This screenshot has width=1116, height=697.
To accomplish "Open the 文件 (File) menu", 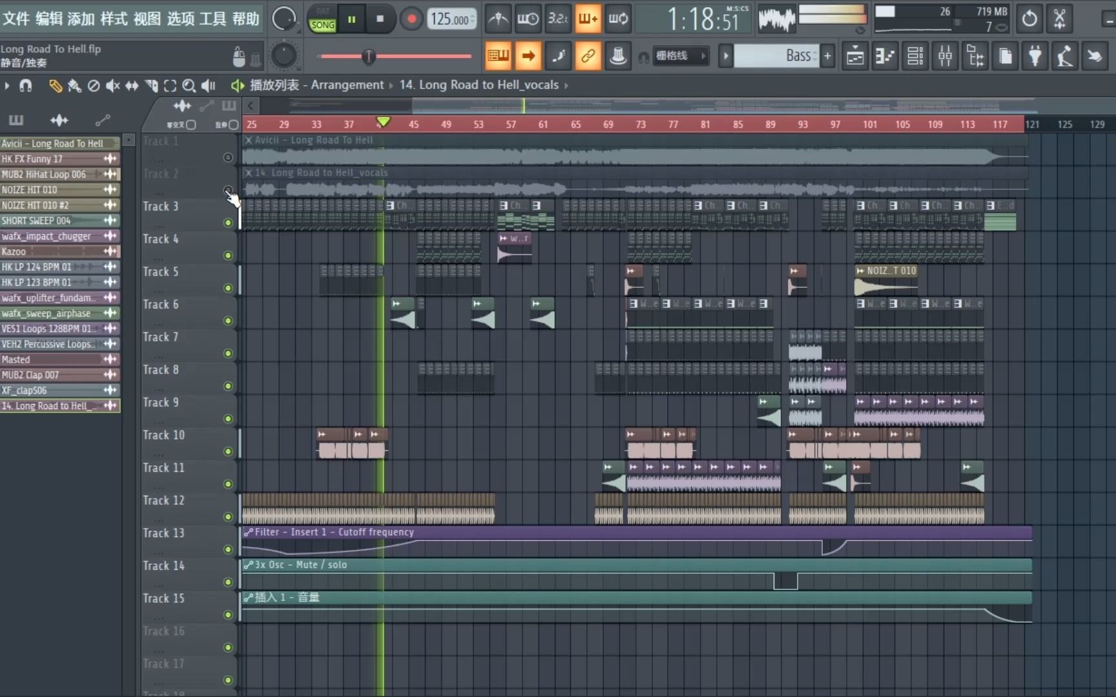I will [15, 19].
